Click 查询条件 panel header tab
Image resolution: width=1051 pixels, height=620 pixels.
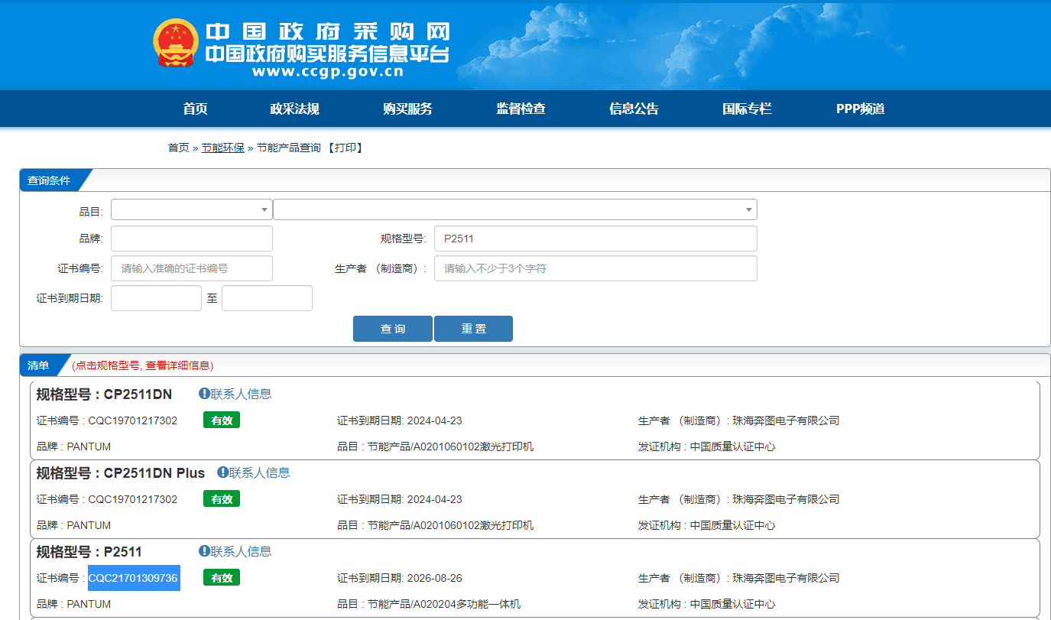click(49, 180)
